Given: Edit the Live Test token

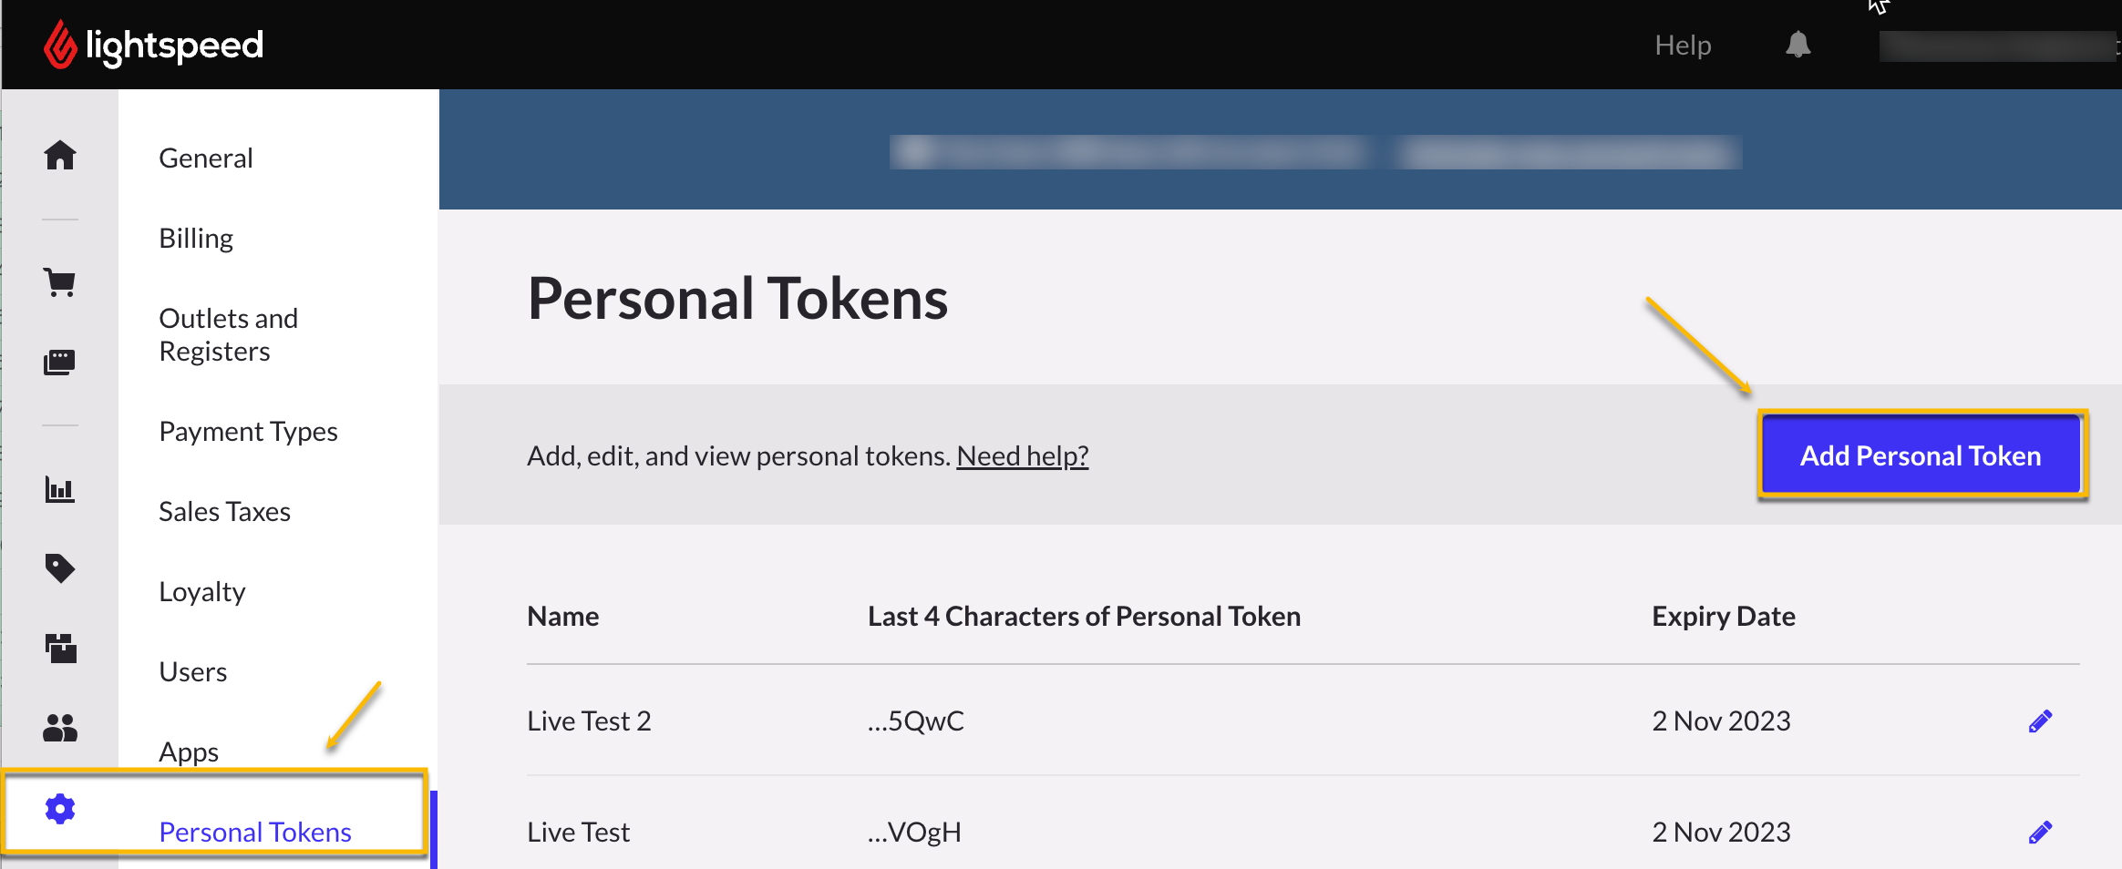Looking at the screenshot, I should pos(2040,833).
